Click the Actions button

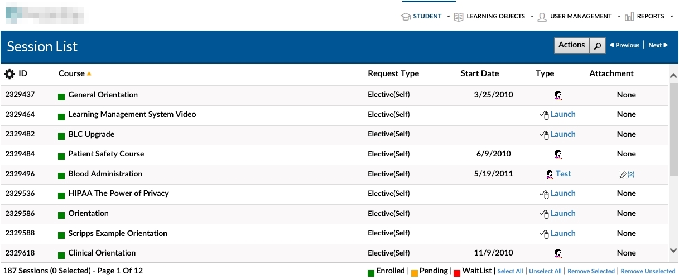[571, 45]
